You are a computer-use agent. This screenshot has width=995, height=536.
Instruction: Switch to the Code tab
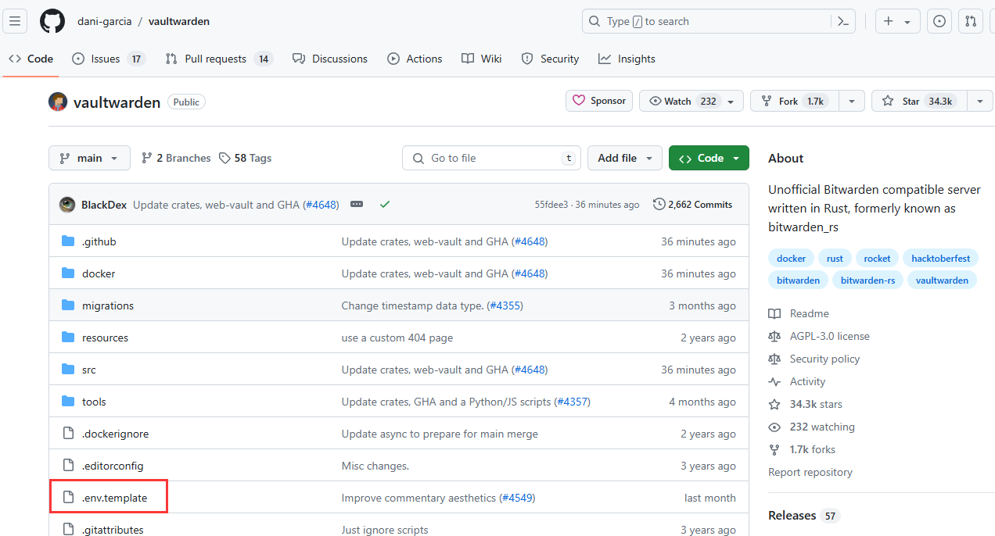point(31,59)
